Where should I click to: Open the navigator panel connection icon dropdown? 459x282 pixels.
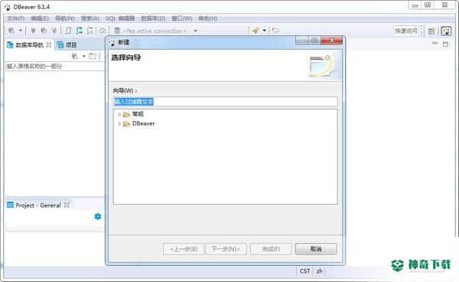(83, 56)
